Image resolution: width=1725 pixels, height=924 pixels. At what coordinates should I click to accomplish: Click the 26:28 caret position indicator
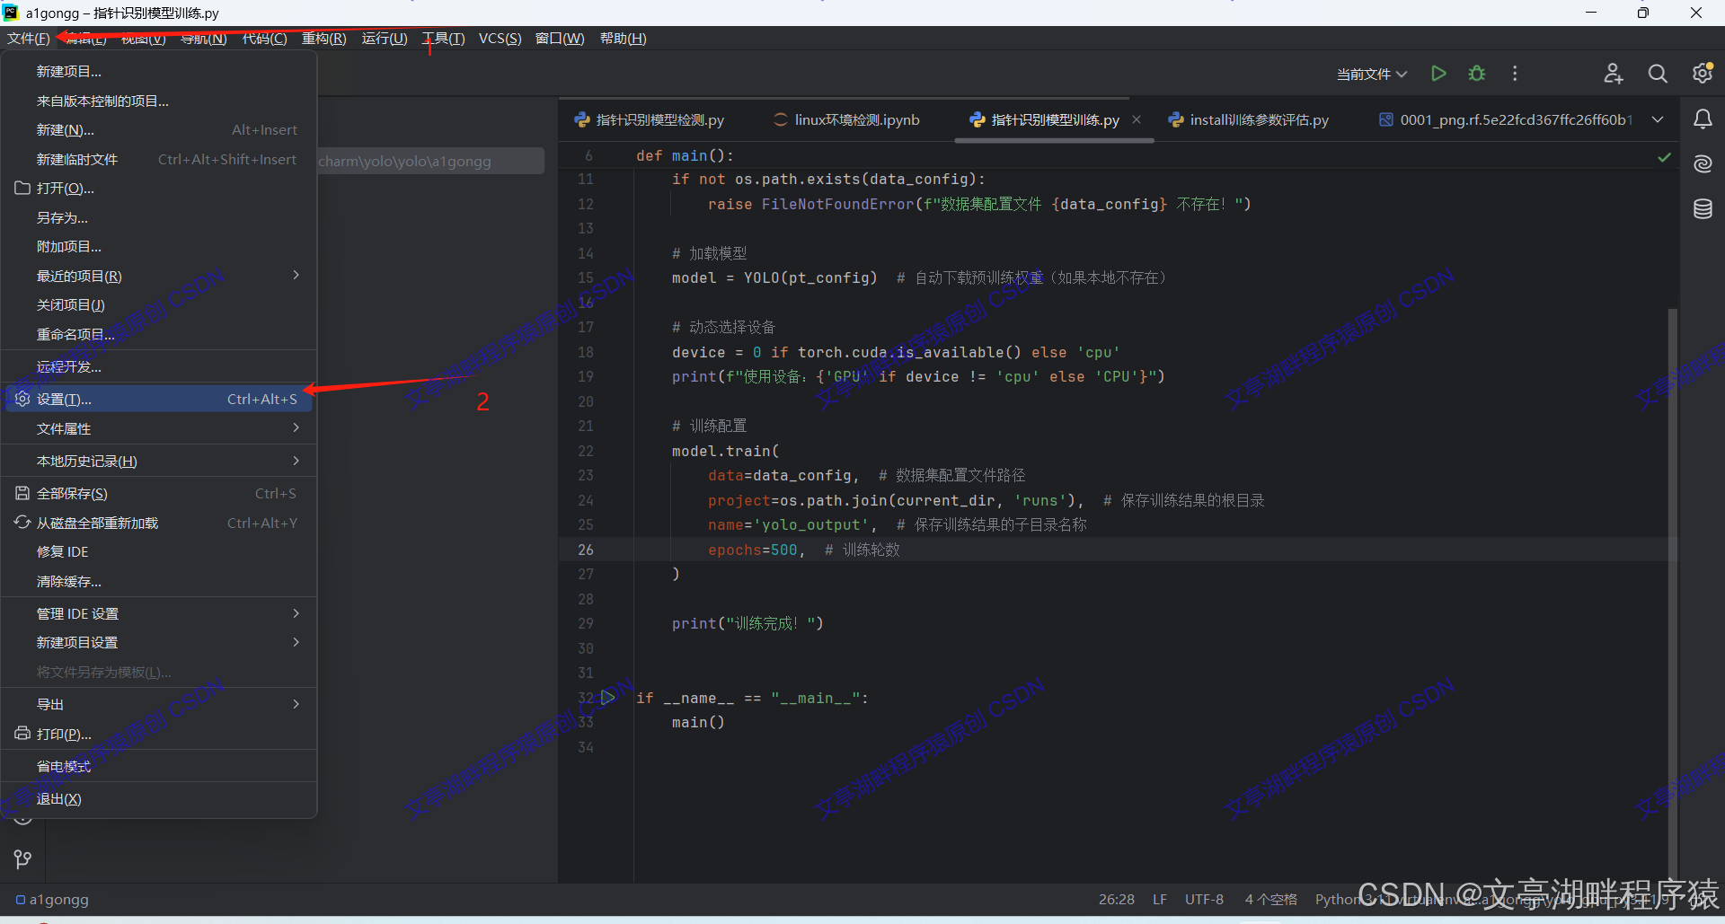pos(1116,899)
